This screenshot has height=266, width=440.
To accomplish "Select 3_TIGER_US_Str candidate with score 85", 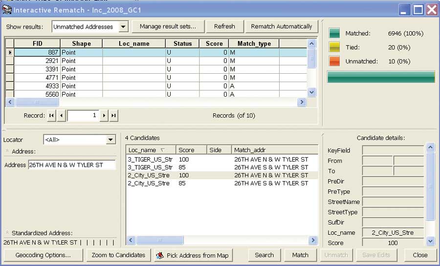I will pos(222,167).
